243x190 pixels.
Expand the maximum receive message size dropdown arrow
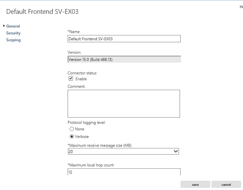click(x=176, y=151)
